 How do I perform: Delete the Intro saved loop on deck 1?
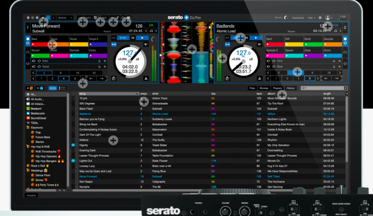click(x=105, y=61)
